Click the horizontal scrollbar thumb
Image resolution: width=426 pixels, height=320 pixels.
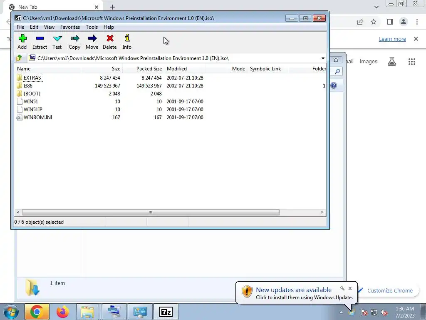151,212
